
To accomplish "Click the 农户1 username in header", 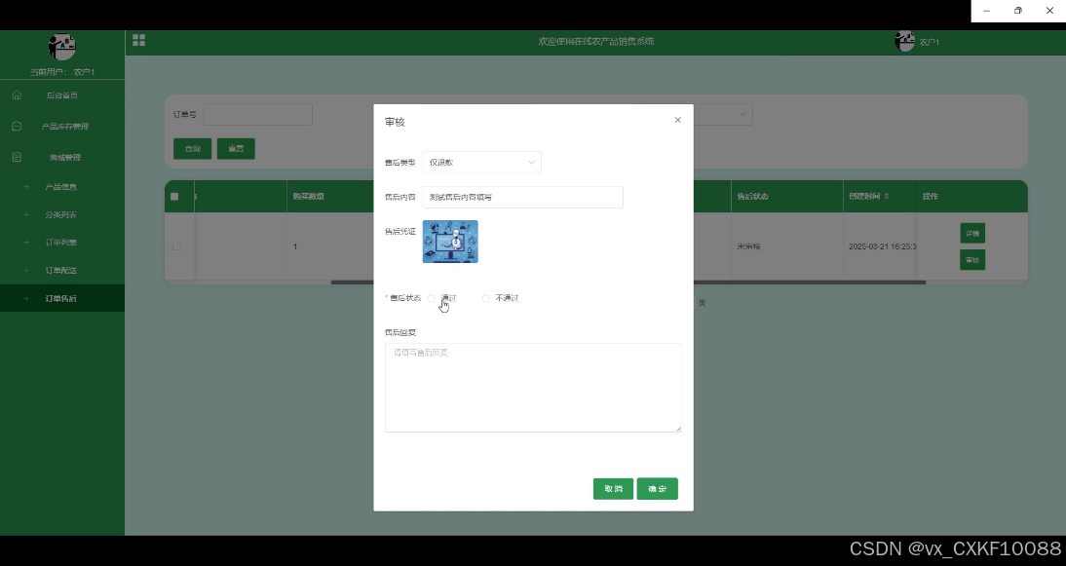I will click(x=930, y=42).
